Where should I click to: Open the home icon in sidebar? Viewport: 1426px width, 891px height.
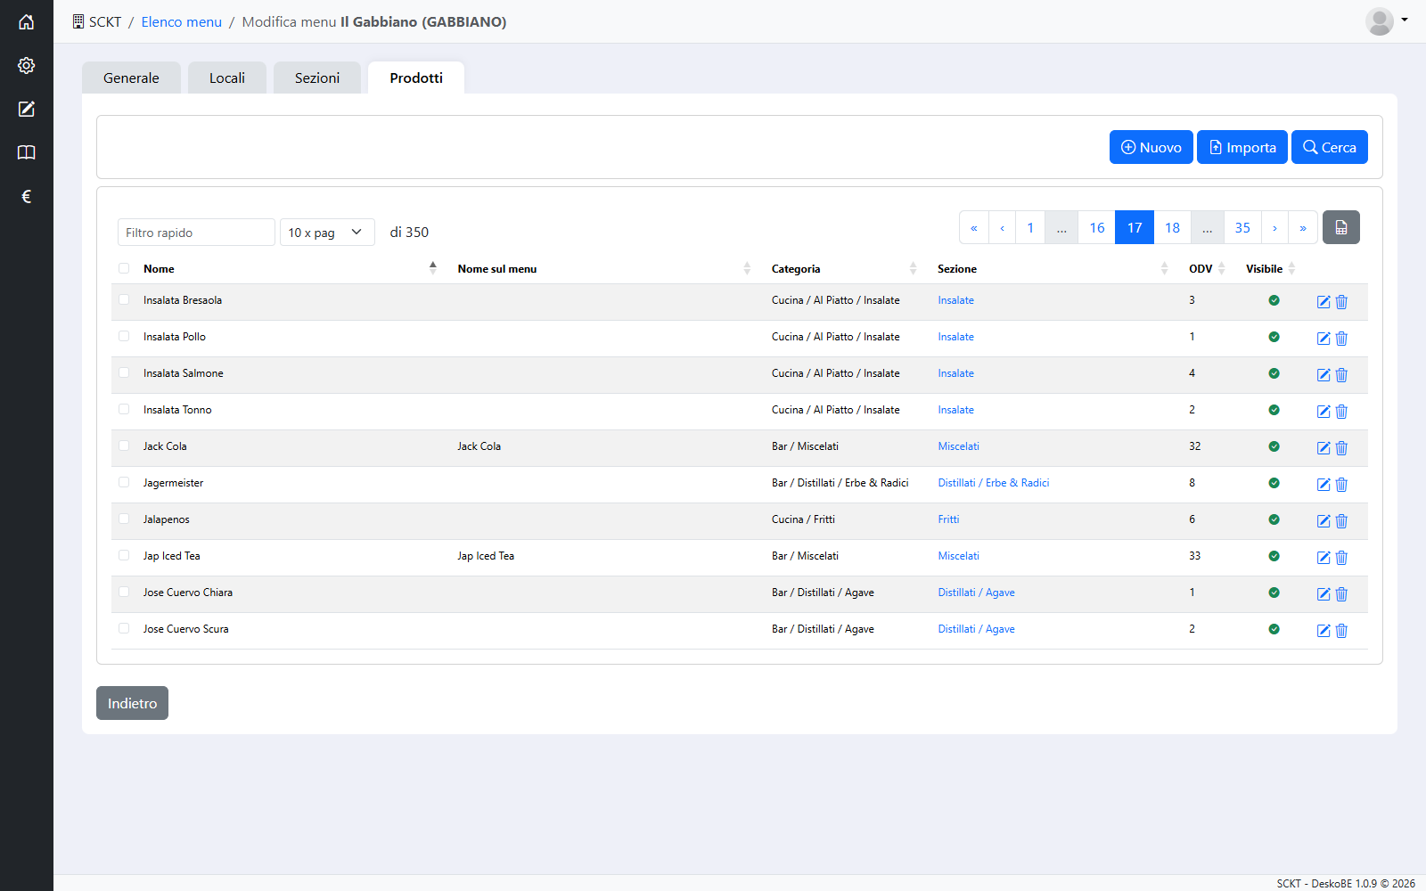click(27, 21)
